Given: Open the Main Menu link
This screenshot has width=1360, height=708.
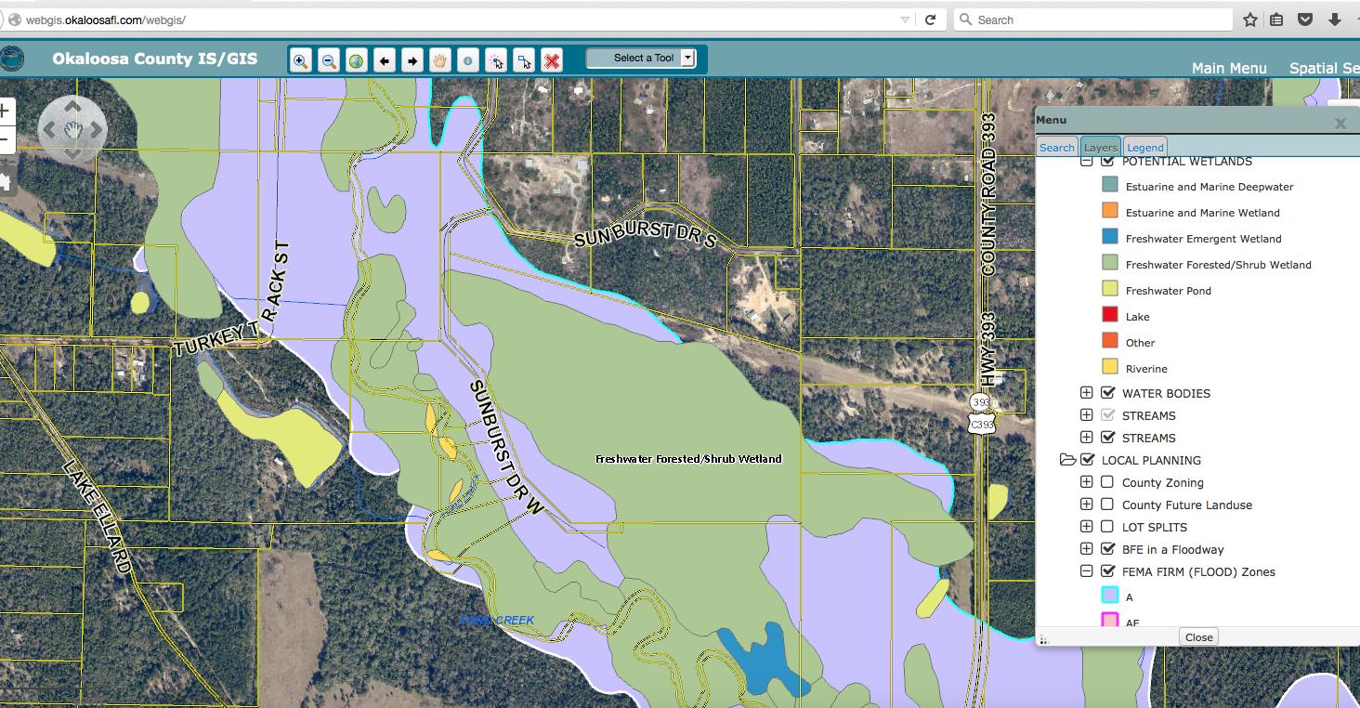Looking at the screenshot, I should point(1228,68).
